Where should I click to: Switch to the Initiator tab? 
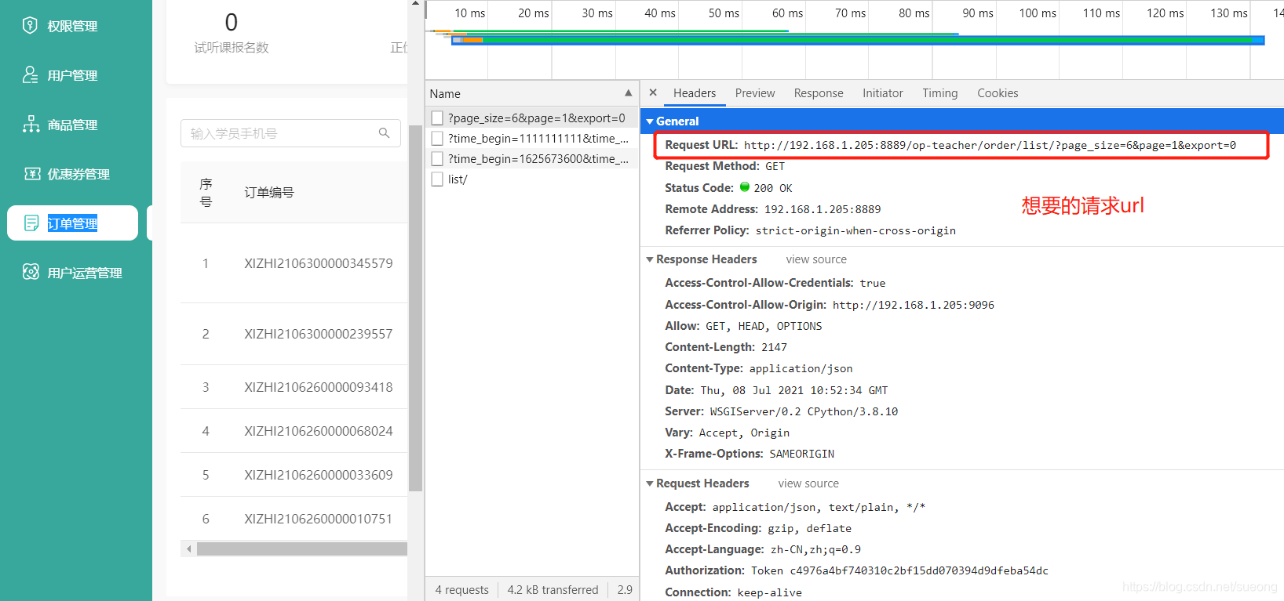point(883,93)
